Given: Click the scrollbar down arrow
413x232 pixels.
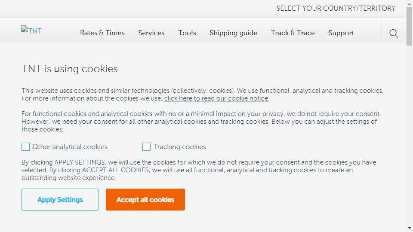Looking at the screenshot, I should 409,228.
